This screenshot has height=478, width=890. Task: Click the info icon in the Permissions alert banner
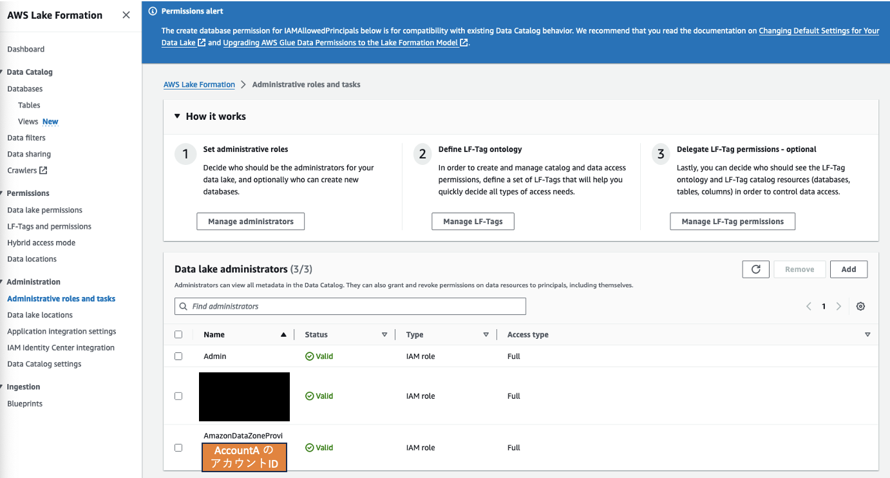[153, 10]
